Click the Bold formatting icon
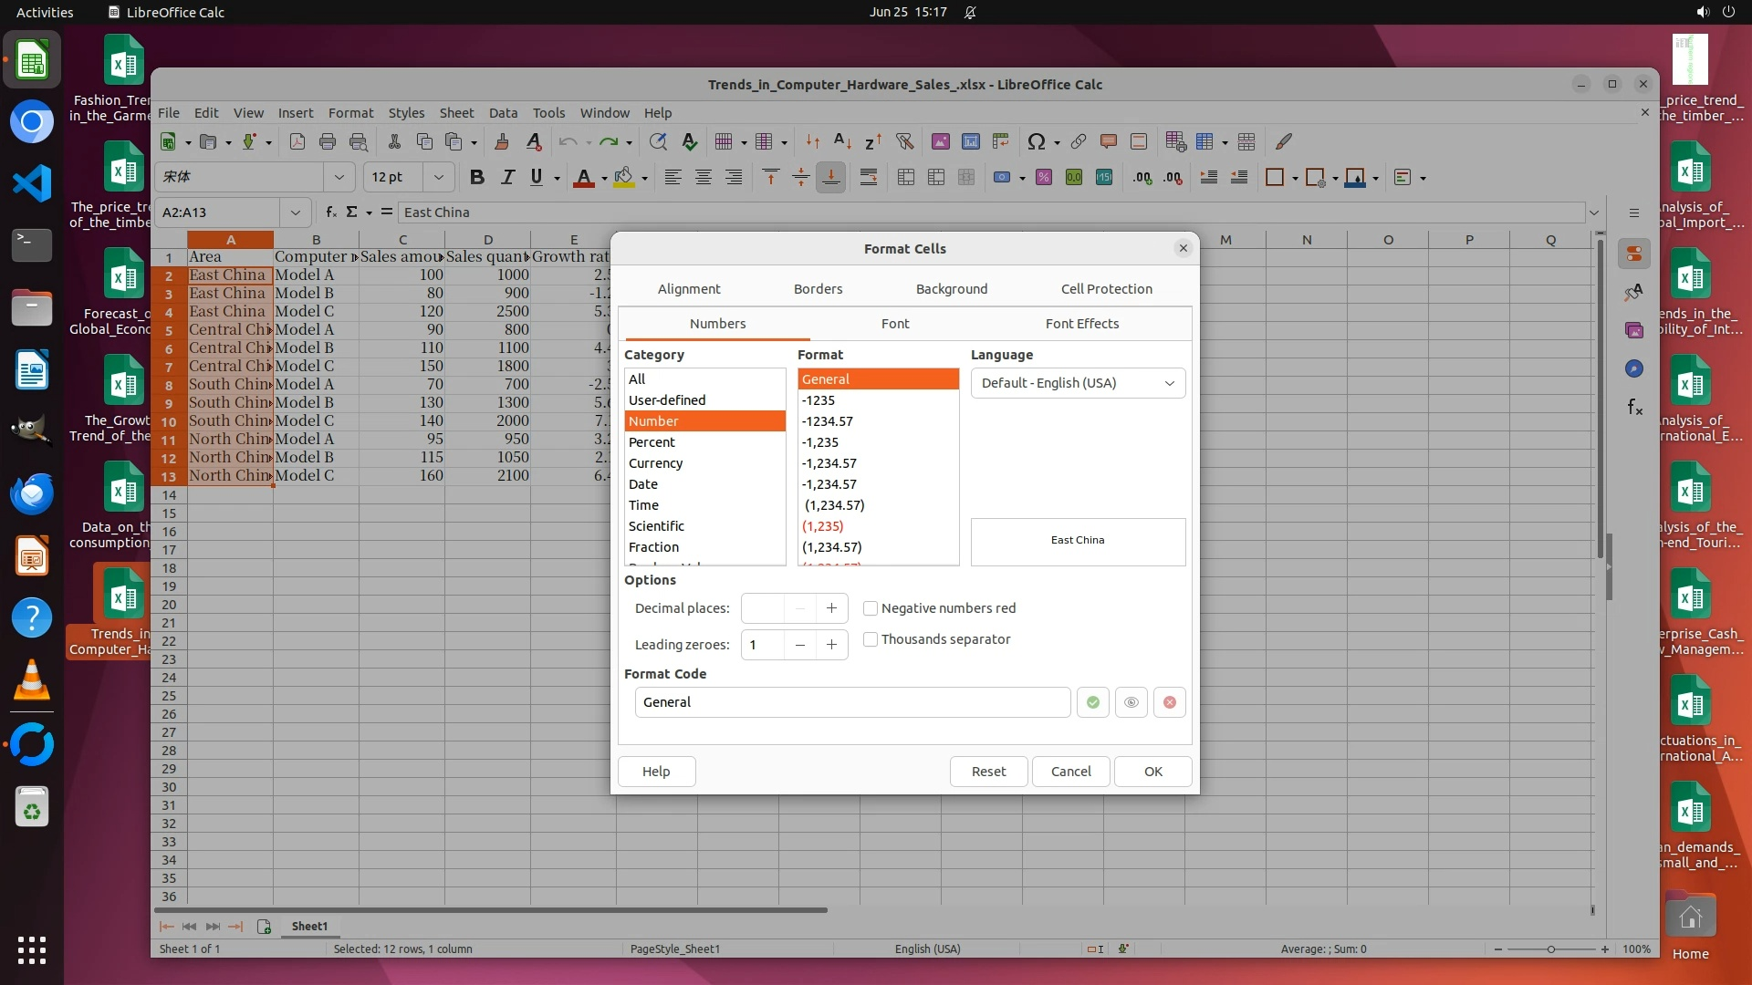Screen dimensions: 1752x985 pyautogui.click(x=476, y=177)
